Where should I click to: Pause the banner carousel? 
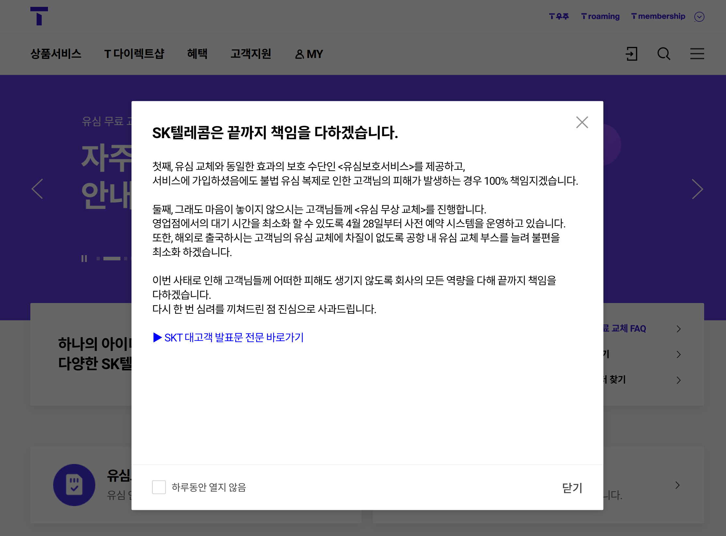tap(84, 259)
